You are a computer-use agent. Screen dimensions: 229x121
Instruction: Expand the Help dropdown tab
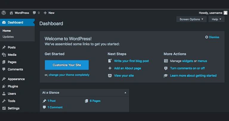point(216,19)
